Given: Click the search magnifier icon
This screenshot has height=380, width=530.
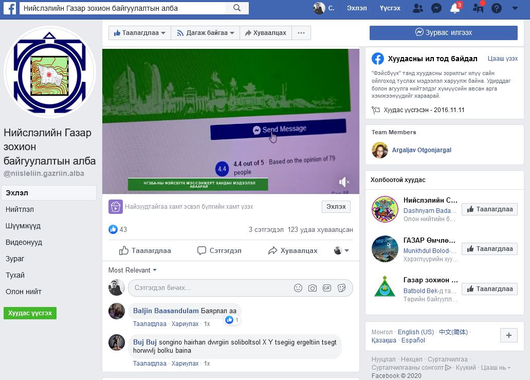Looking at the screenshot, I should coord(237,8).
